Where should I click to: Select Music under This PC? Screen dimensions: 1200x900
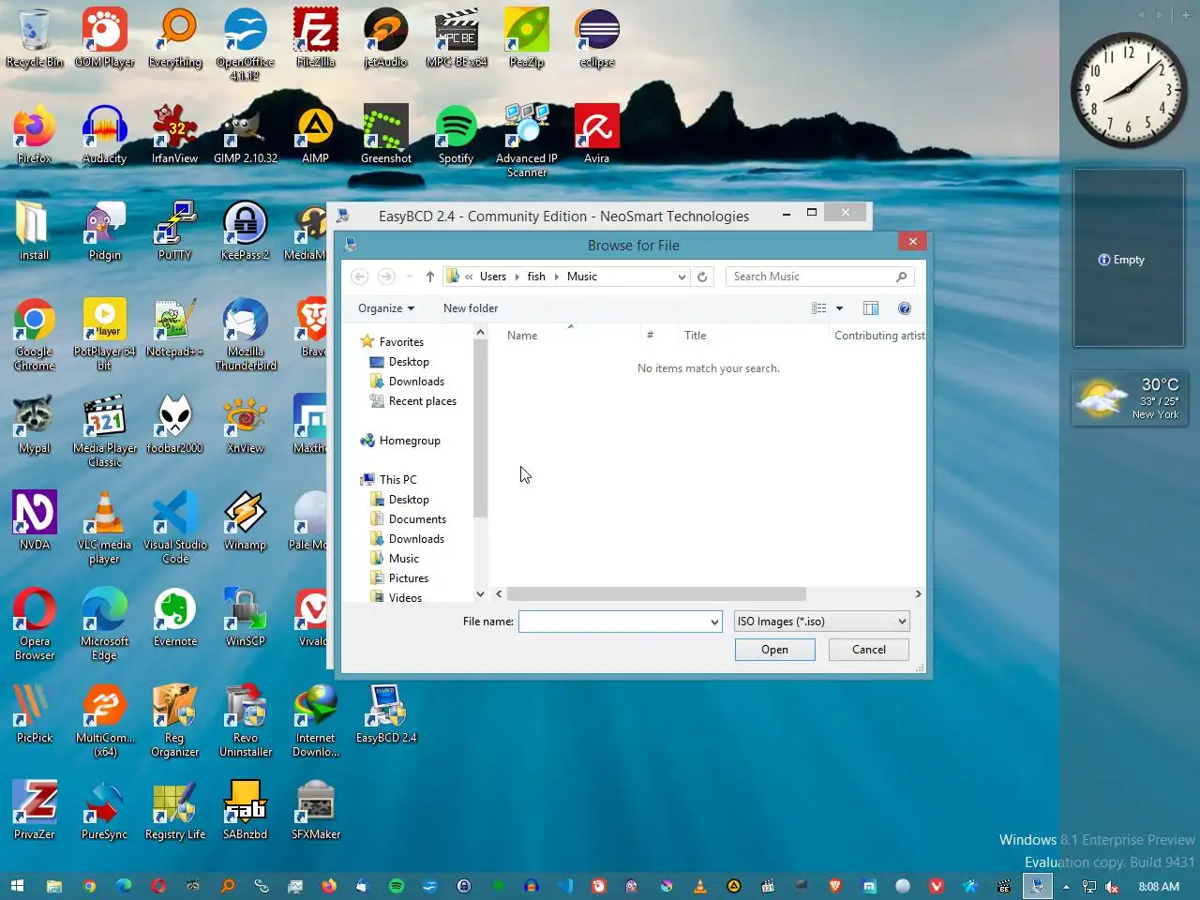click(x=403, y=559)
